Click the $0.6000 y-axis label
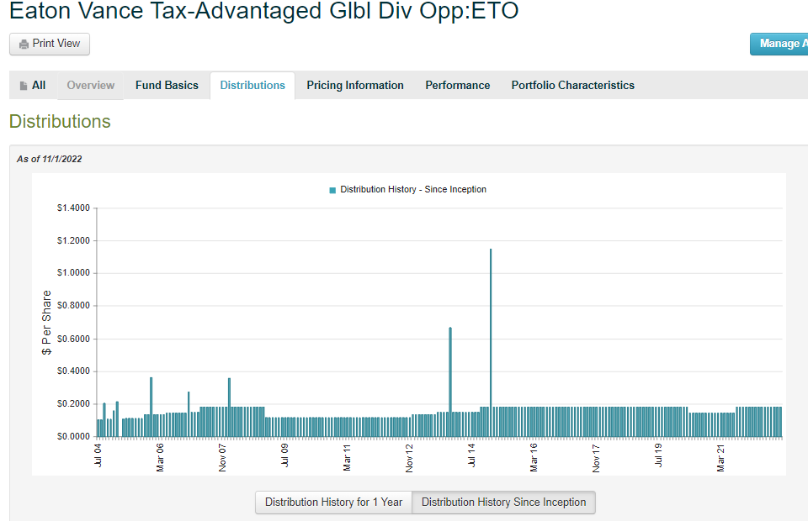 click(73, 339)
